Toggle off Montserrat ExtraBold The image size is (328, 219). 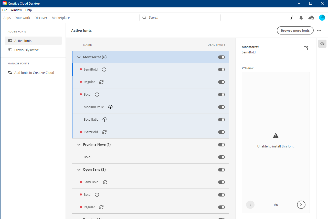pyautogui.click(x=221, y=132)
